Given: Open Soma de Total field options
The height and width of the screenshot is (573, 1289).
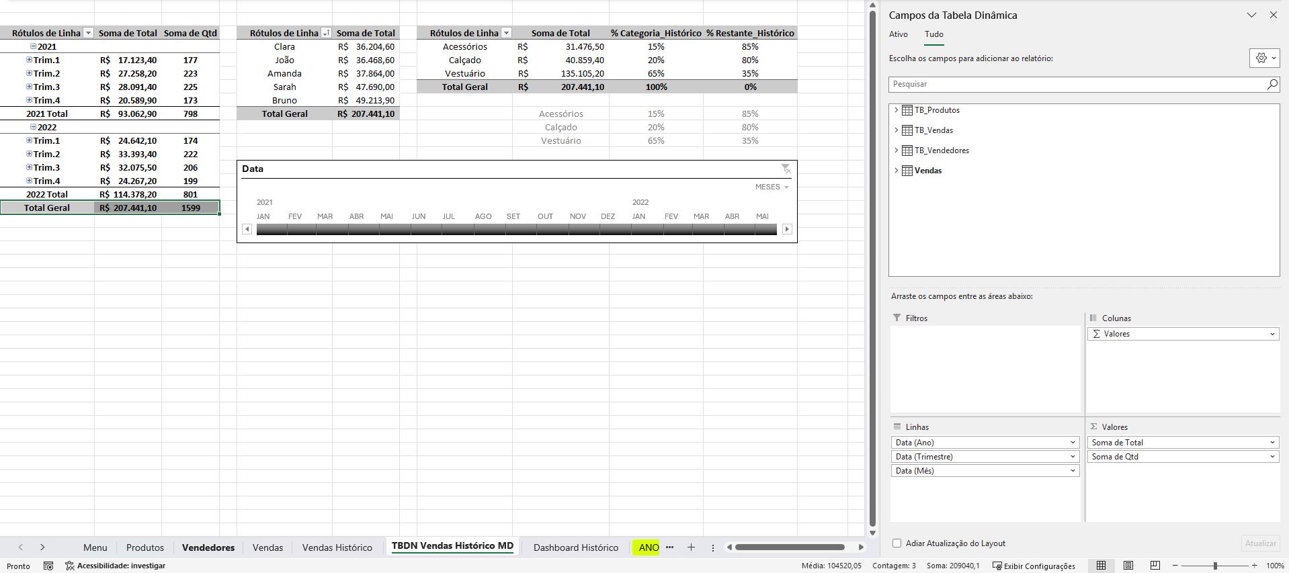Looking at the screenshot, I should [1272, 443].
